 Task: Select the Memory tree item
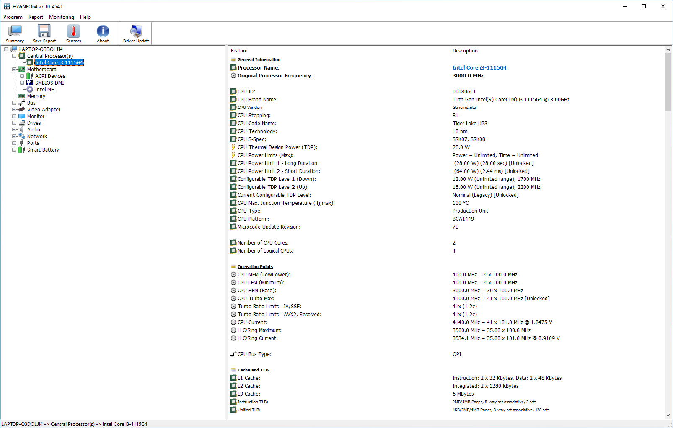click(x=36, y=96)
